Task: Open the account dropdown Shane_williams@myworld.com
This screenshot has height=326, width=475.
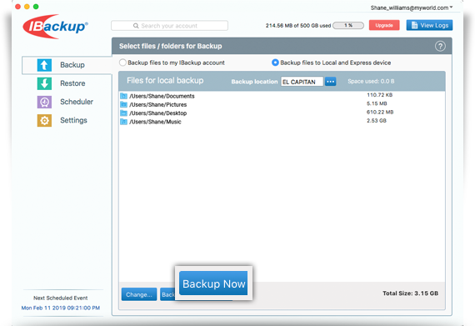Action: point(412,8)
